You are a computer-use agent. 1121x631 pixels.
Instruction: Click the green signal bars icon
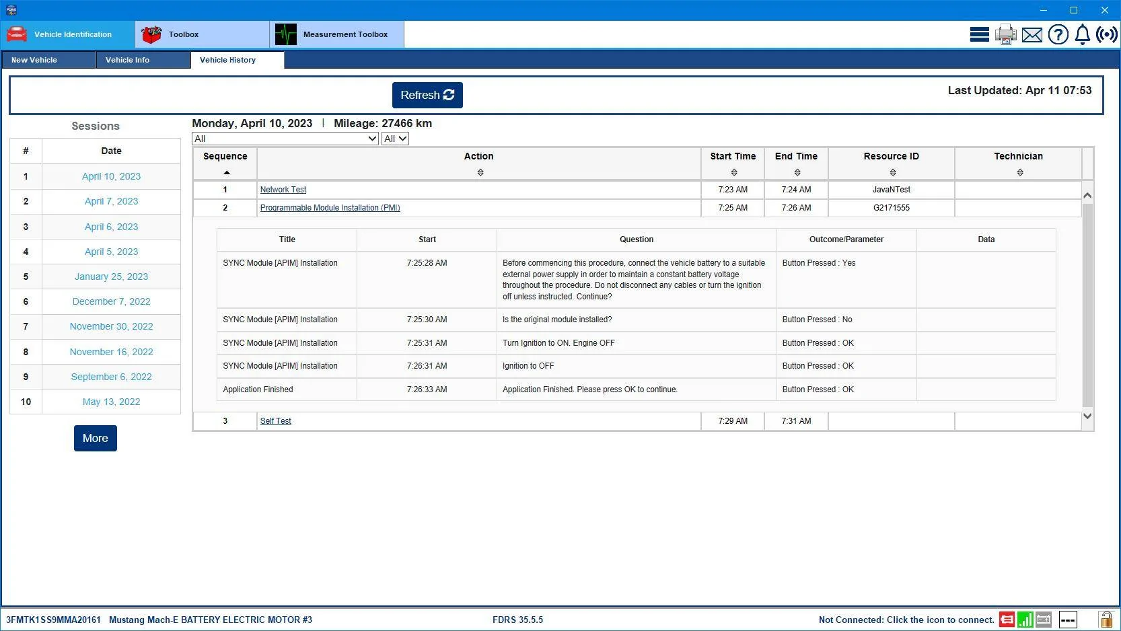click(1025, 620)
